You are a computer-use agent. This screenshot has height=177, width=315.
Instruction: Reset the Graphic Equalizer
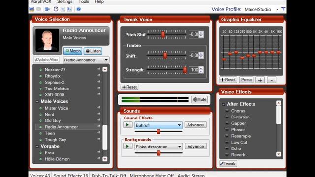(x=228, y=80)
